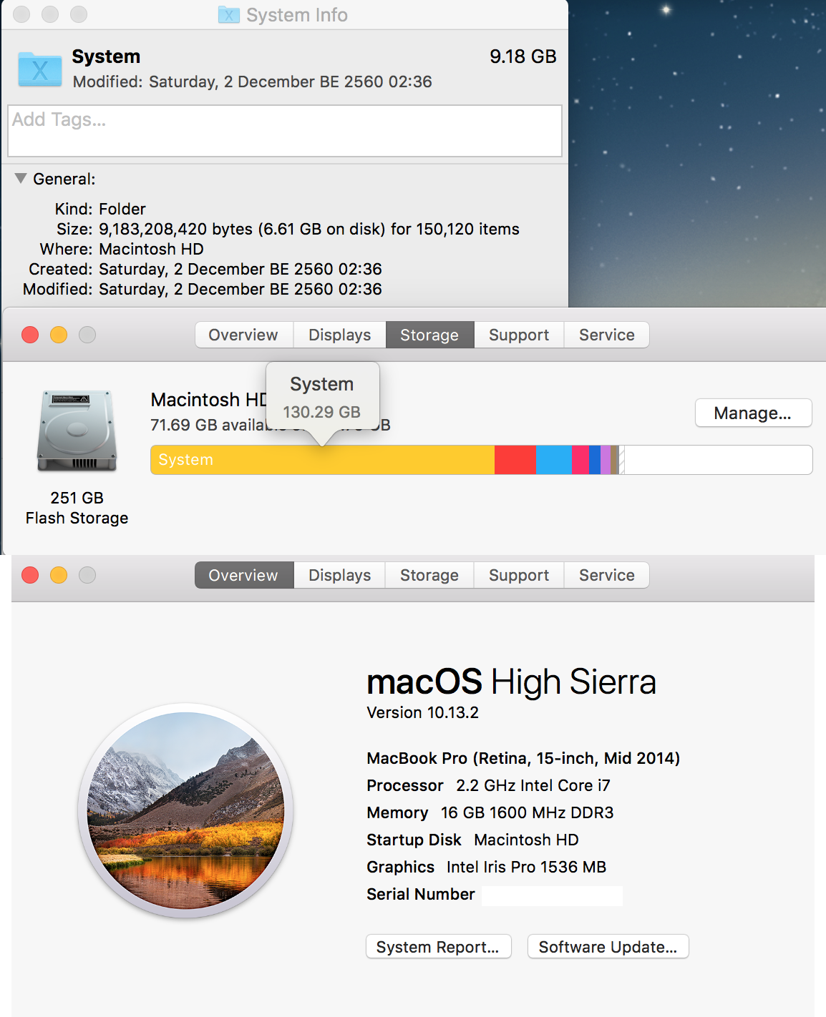The width and height of the screenshot is (826, 1017).
Task: Click the macOS High Sierra logo image
Action: click(186, 810)
